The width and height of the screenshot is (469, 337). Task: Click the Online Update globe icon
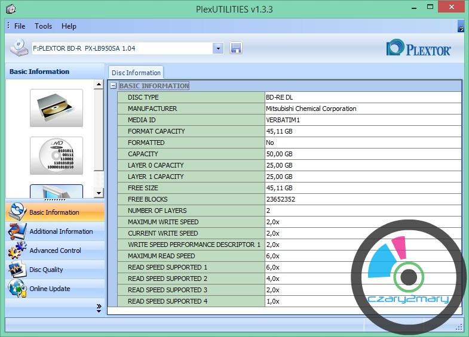click(x=17, y=289)
